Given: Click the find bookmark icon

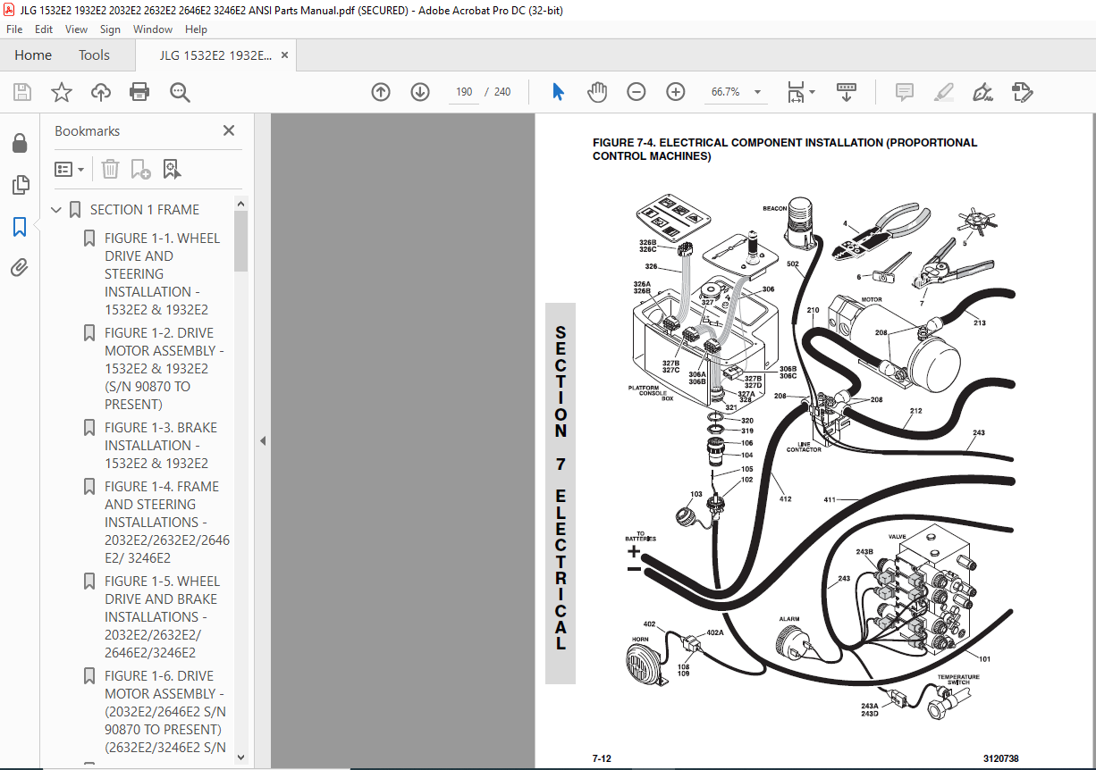Looking at the screenshot, I should 173,169.
